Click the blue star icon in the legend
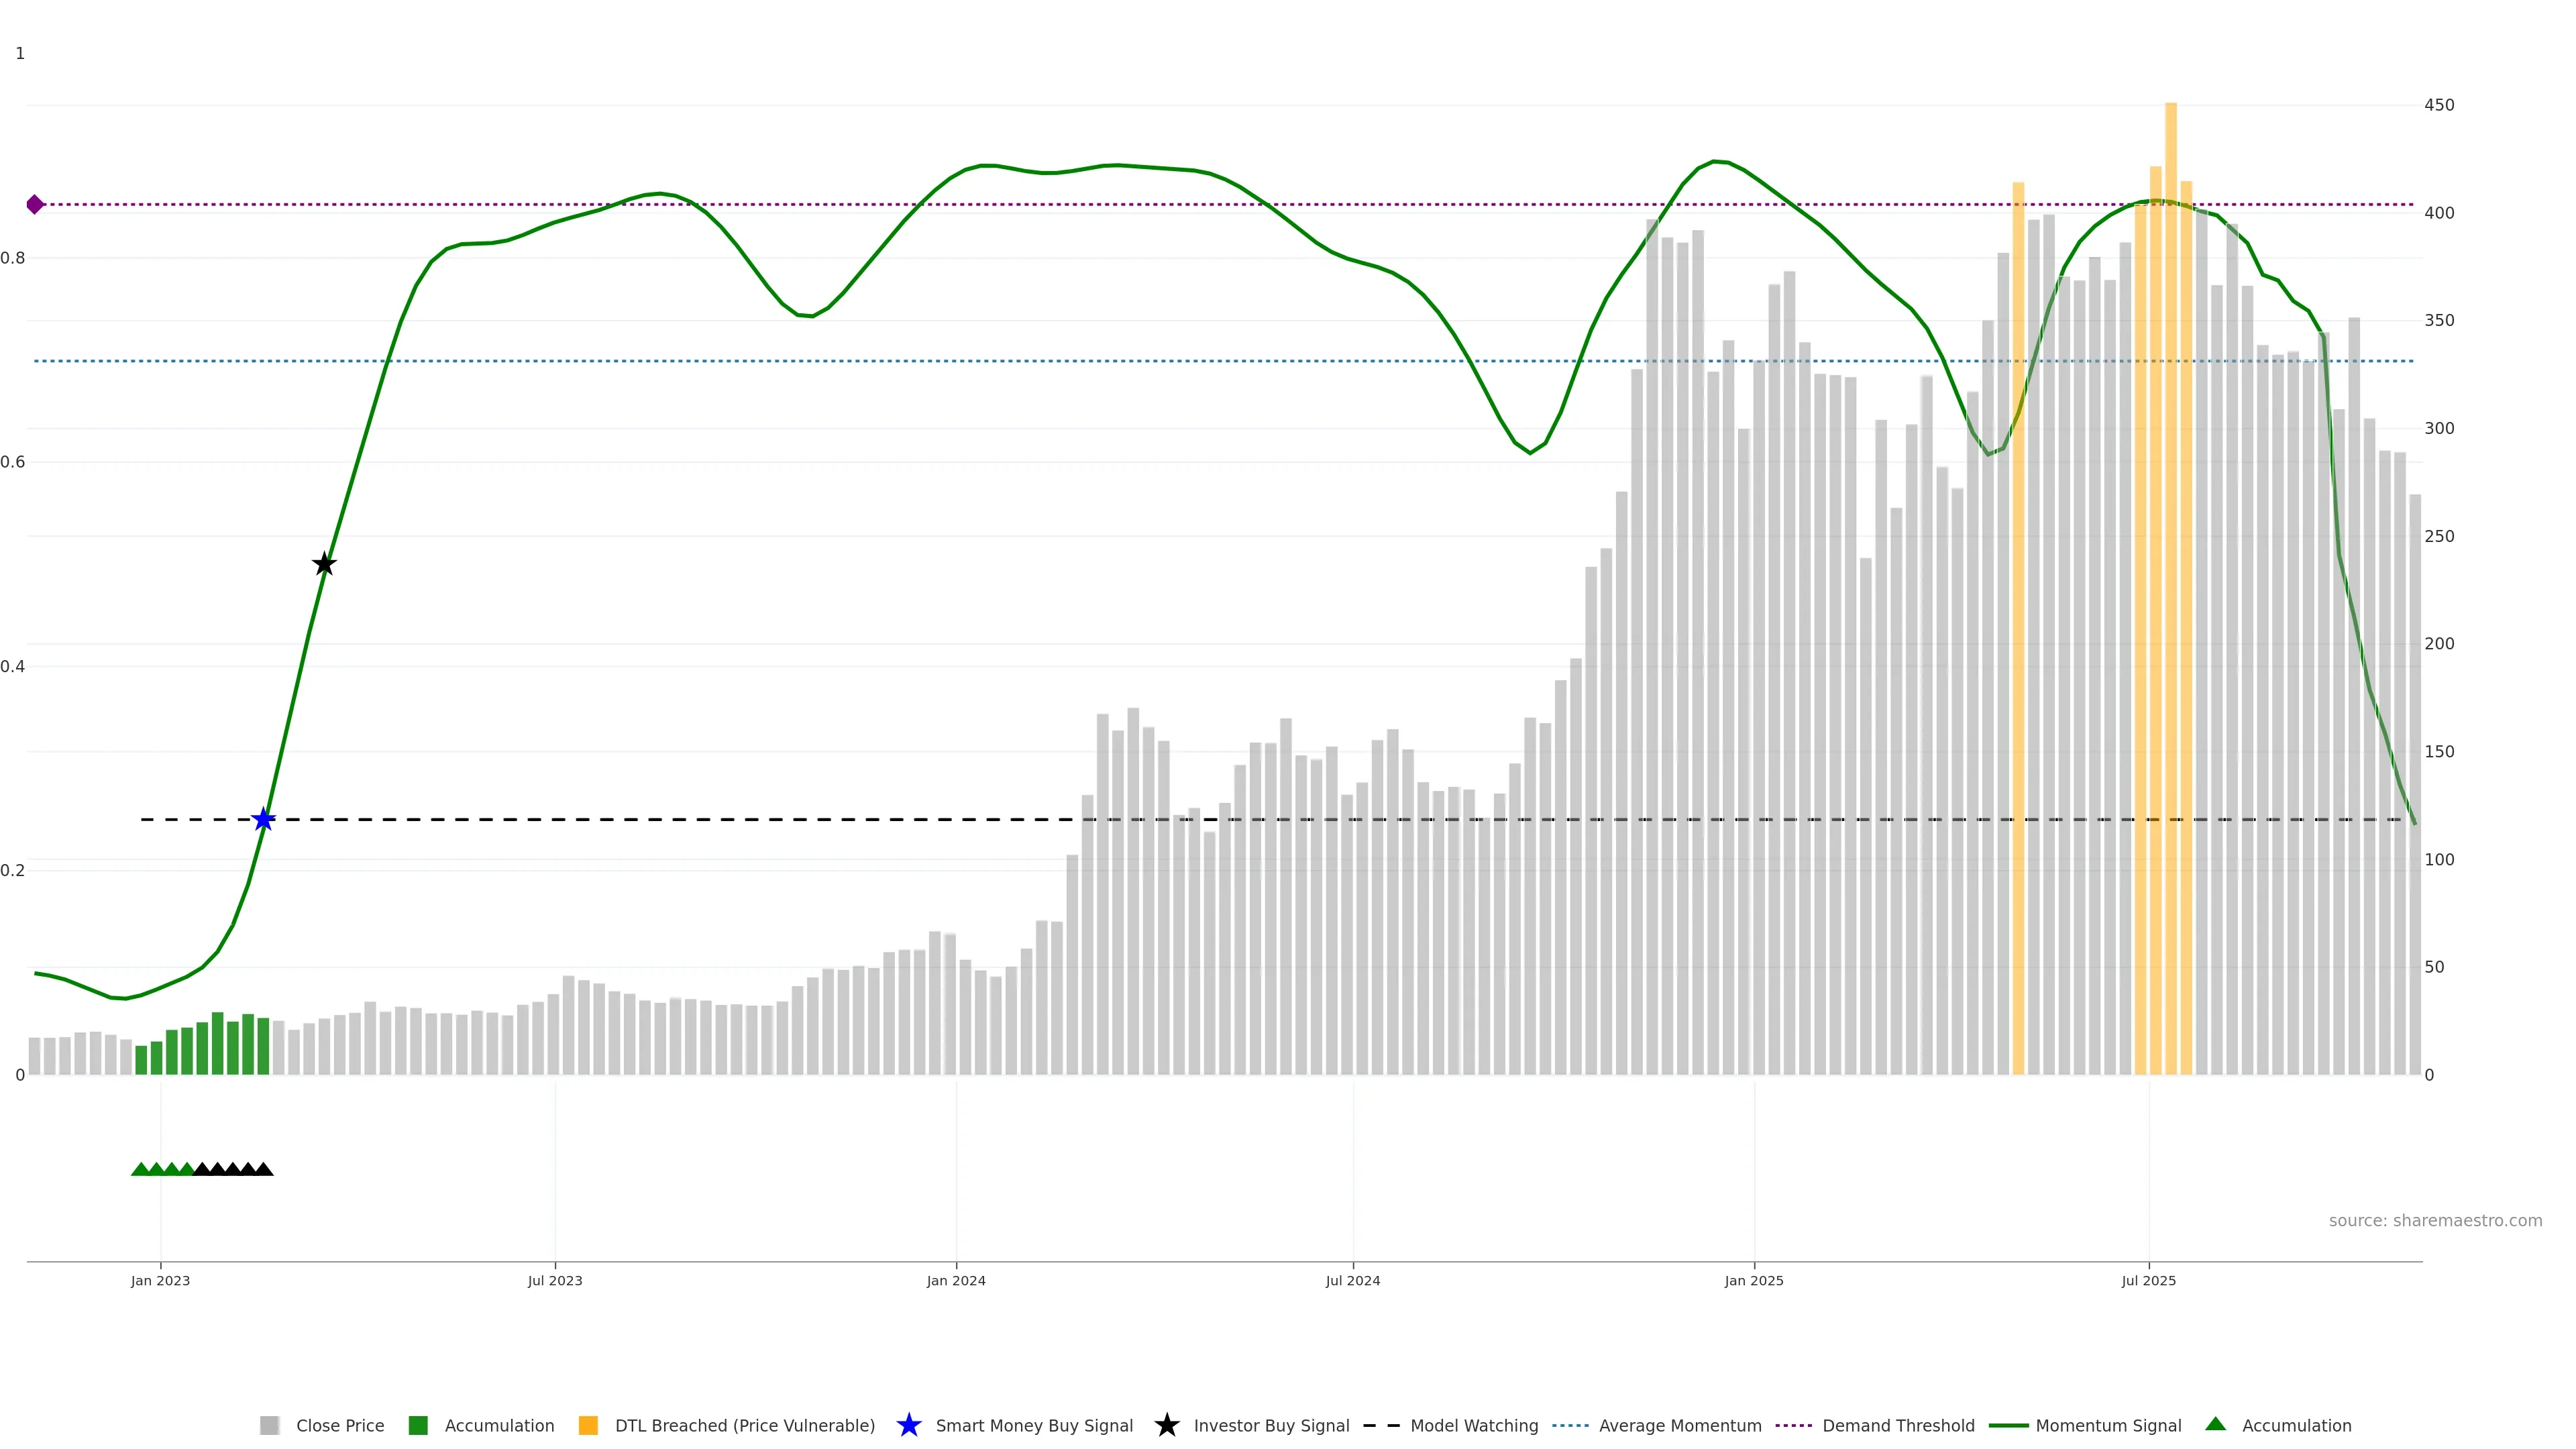 pyautogui.click(x=908, y=1426)
